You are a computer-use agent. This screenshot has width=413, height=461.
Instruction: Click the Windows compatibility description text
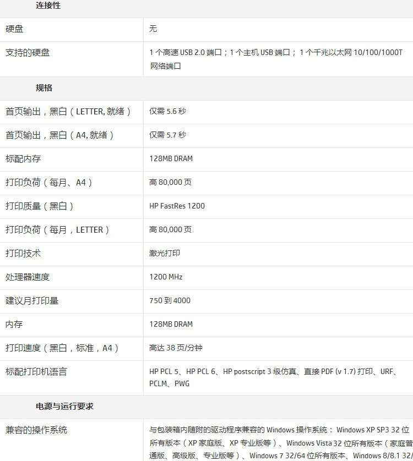[281, 443]
